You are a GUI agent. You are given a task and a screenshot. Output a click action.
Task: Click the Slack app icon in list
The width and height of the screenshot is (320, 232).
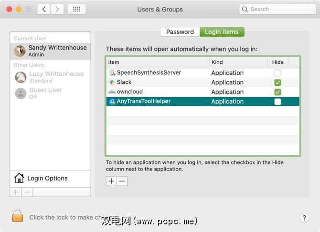click(x=112, y=82)
